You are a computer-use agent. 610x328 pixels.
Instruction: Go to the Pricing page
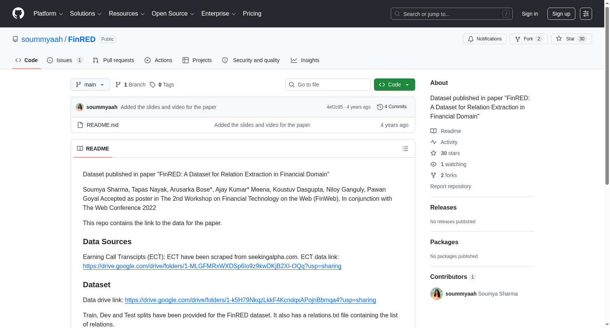(252, 14)
